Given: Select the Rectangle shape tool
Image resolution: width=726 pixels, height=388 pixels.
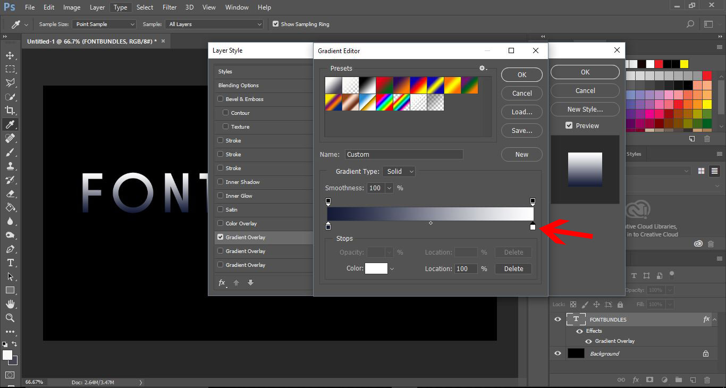Looking at the screenshot, I should pos(10,290).
